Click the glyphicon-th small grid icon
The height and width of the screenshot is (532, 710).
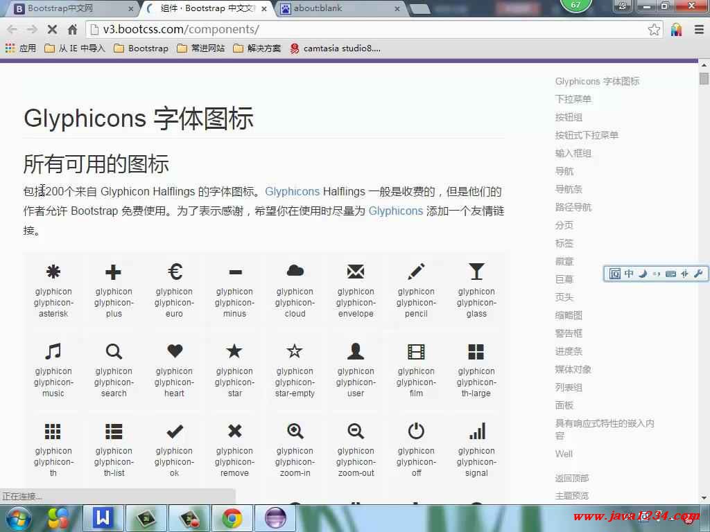(53, 432)
